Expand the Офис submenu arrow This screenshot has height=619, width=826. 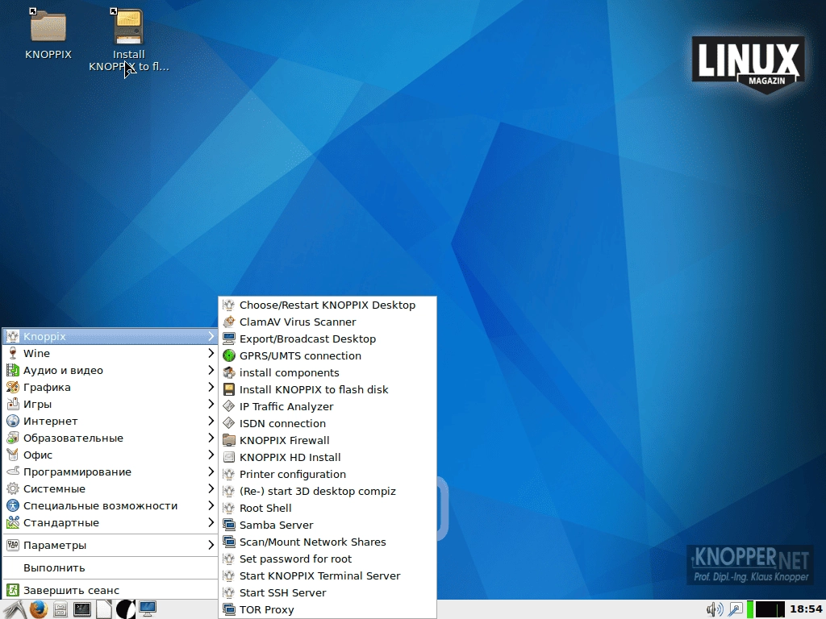point(211,455)
